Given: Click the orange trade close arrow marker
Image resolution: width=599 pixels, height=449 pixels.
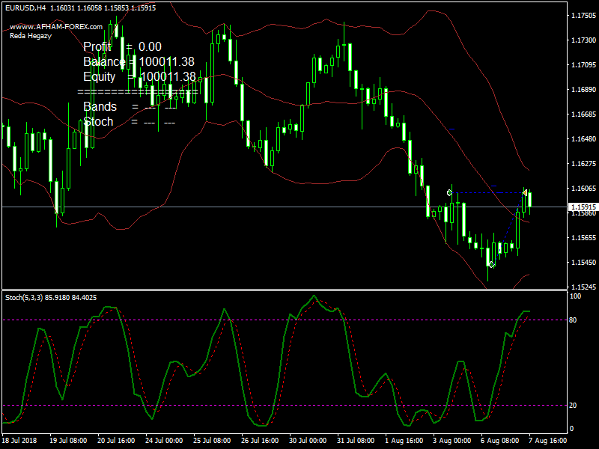Looking at the screenshot, I should point(525,193).
